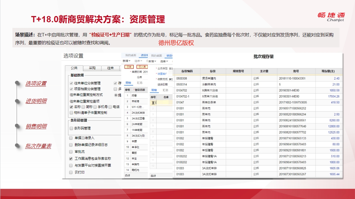Open the 进货明细 link
The height and width of the screenshot is (199, 355).
pyautogui.click(x=36, y=101)
